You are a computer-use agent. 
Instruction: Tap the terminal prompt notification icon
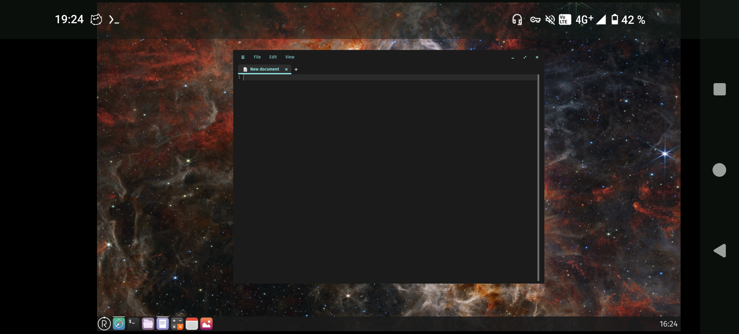click(114, 20)
